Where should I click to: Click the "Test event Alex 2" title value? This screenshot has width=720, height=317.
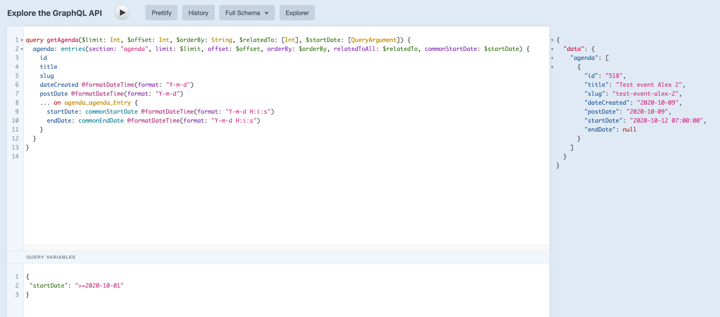click(x=649, y=85)
